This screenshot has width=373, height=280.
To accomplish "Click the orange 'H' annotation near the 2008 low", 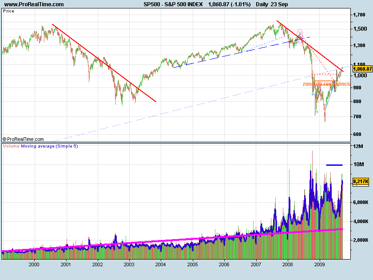I will 317,112.
